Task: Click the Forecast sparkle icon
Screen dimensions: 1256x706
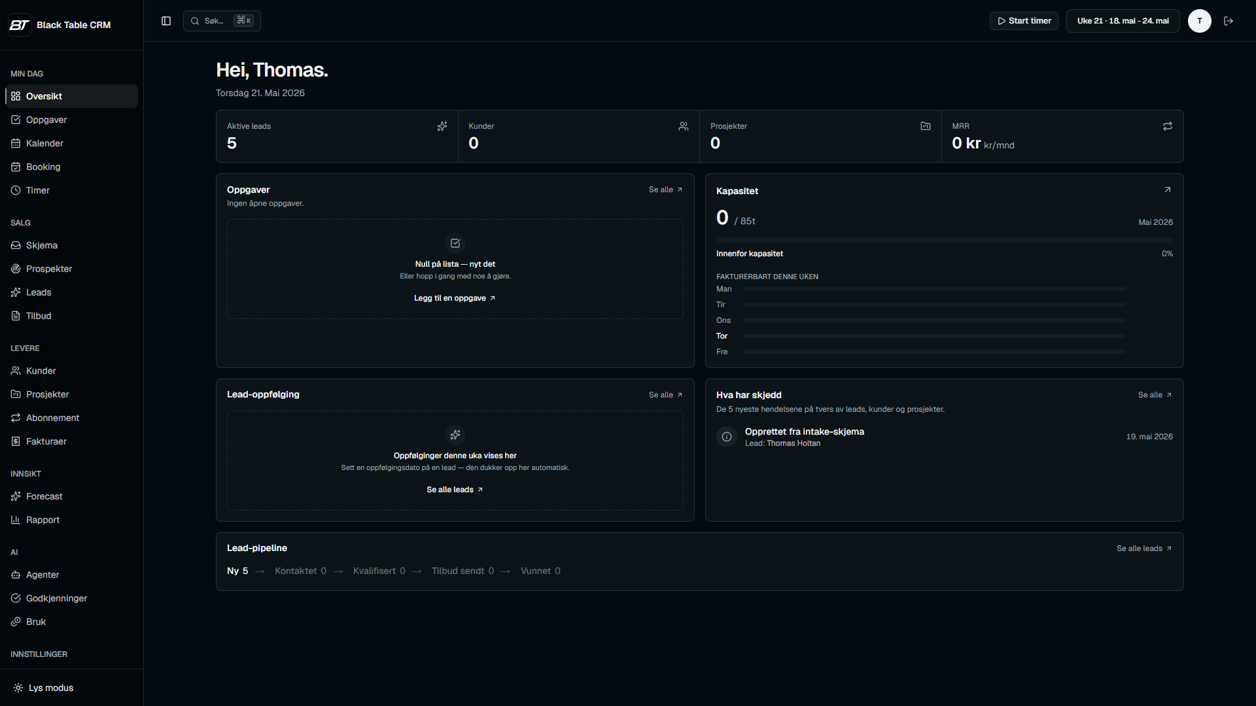Action: tap(16, 496)
